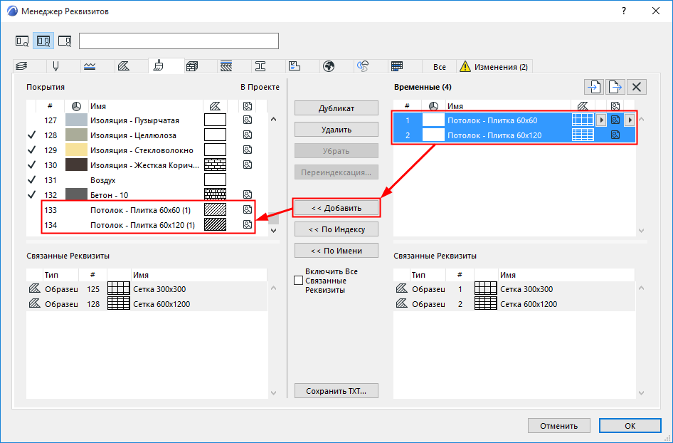Select row 131 Воздух in Покрытия
673x443 pixels.
pos(147,180)
